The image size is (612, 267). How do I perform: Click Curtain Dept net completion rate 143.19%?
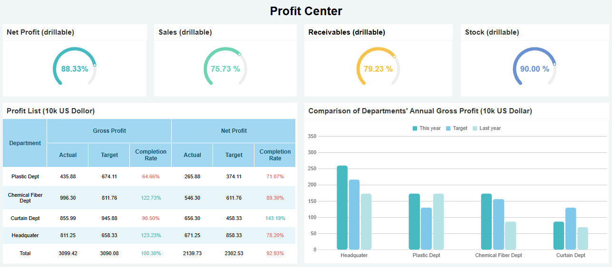coord(275,218)
